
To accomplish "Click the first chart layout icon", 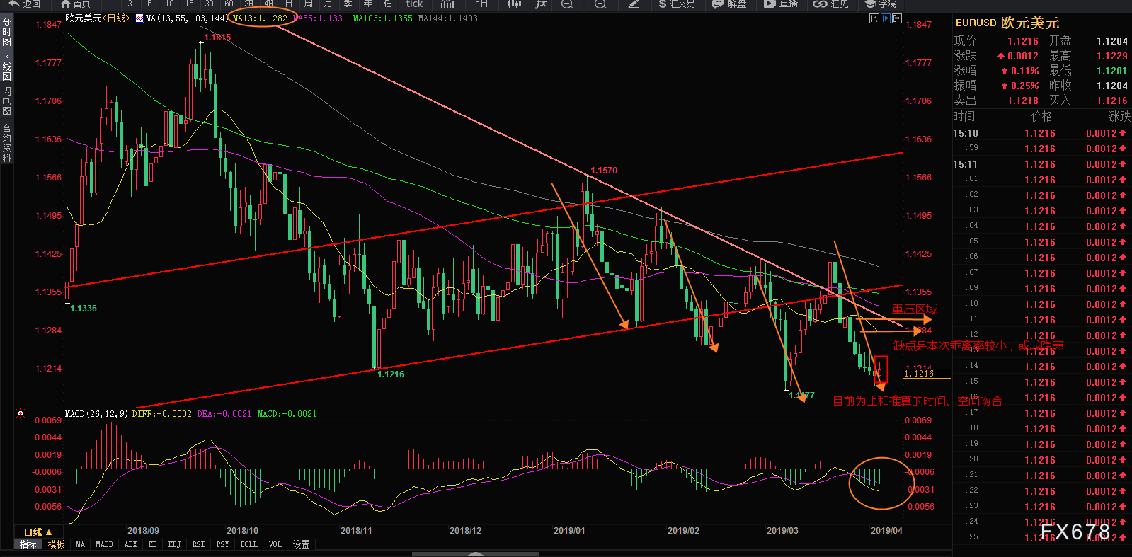I will (874, 18).
